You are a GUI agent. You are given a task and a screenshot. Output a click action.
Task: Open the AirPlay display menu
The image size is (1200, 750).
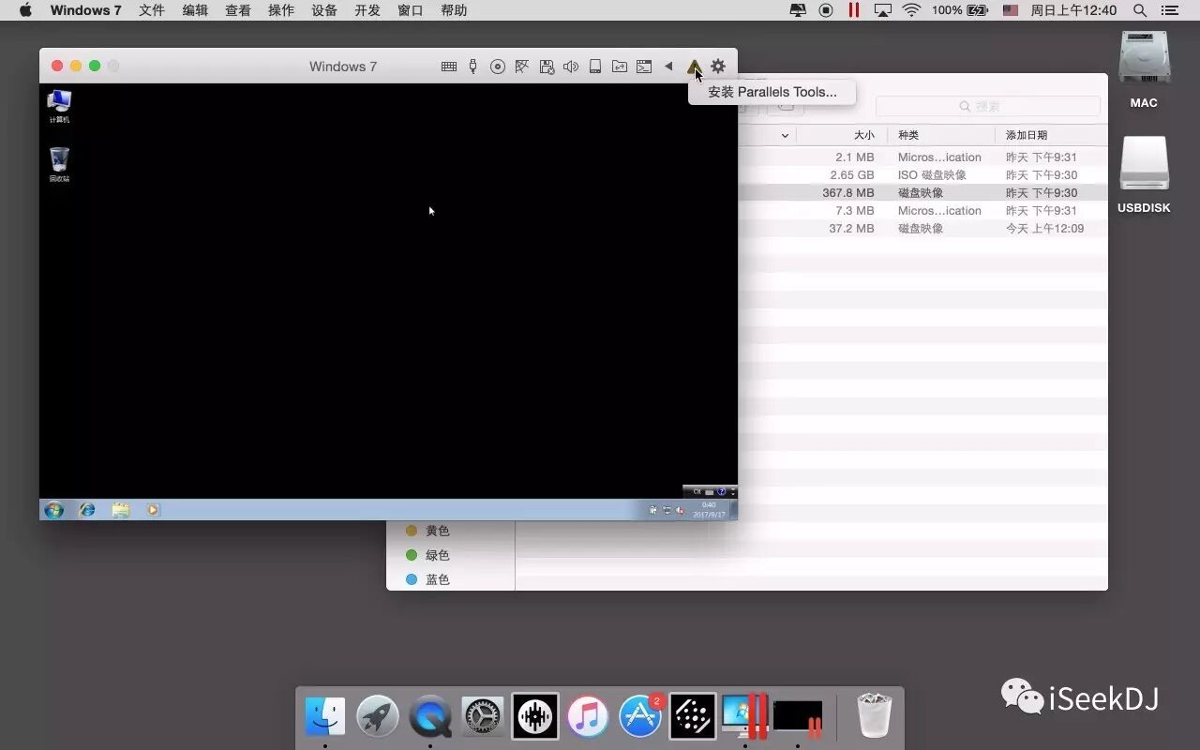point(882,10)
